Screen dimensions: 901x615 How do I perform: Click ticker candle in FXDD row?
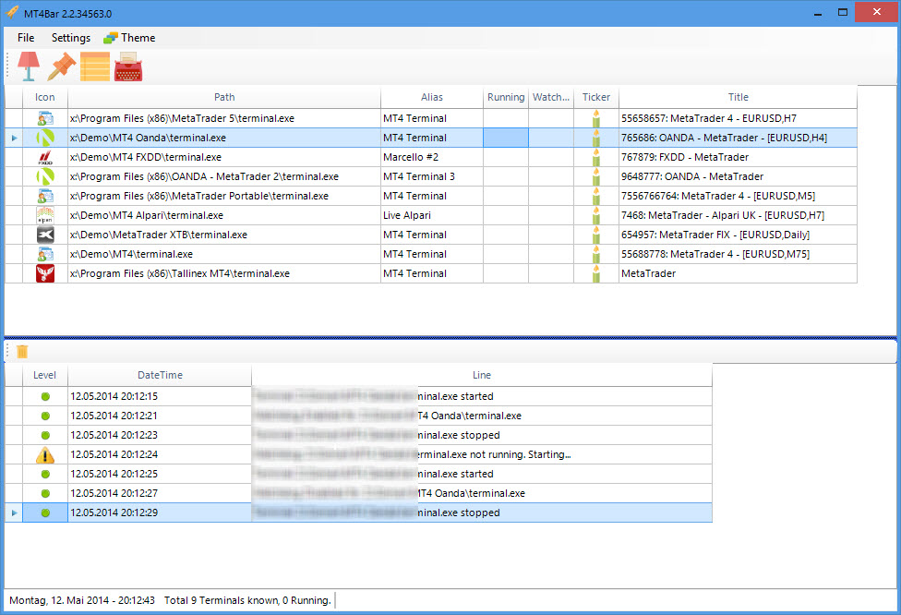(595, 157)
